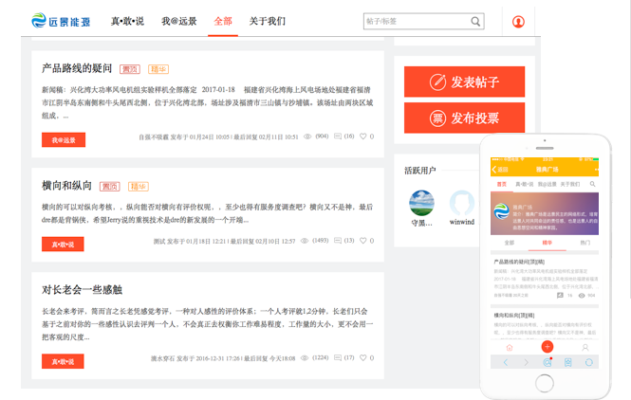Tap the 首页 tab in phone mockup
The height and width of the screenshot is (400, 631).
[x=502, y=184]
